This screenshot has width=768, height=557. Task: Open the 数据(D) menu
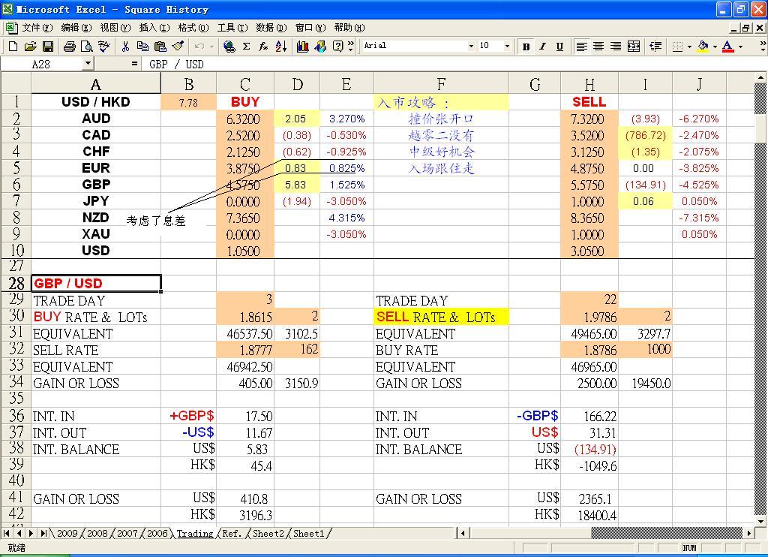[x=271, y=28]
